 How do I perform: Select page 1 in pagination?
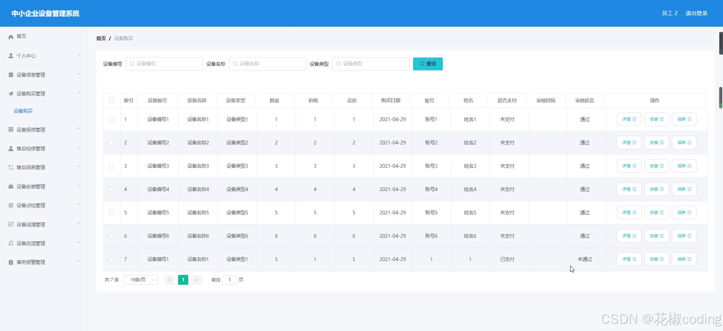pos(183,280)
